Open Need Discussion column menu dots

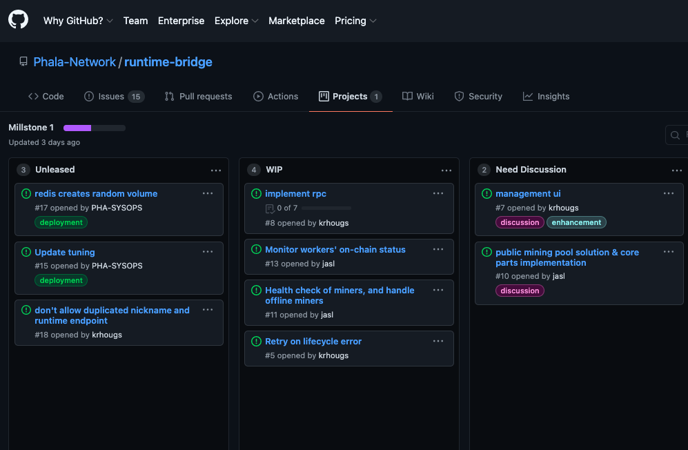[676, 170]
